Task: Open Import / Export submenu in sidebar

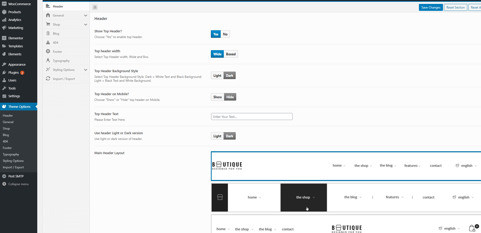Action: click(13, 167)
